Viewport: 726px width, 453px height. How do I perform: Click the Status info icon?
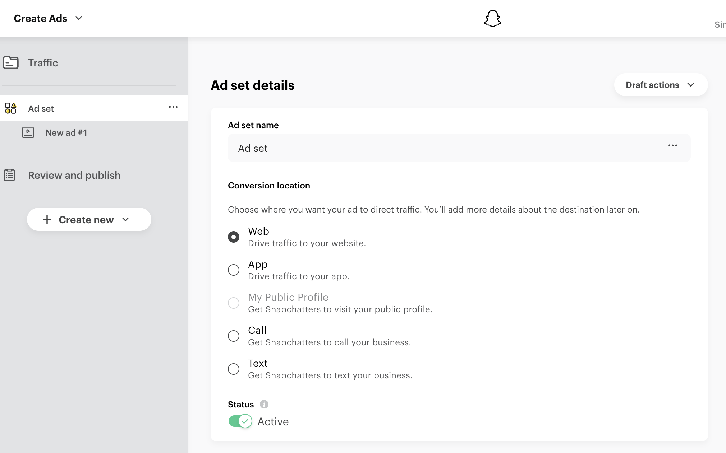coord(264,404)
